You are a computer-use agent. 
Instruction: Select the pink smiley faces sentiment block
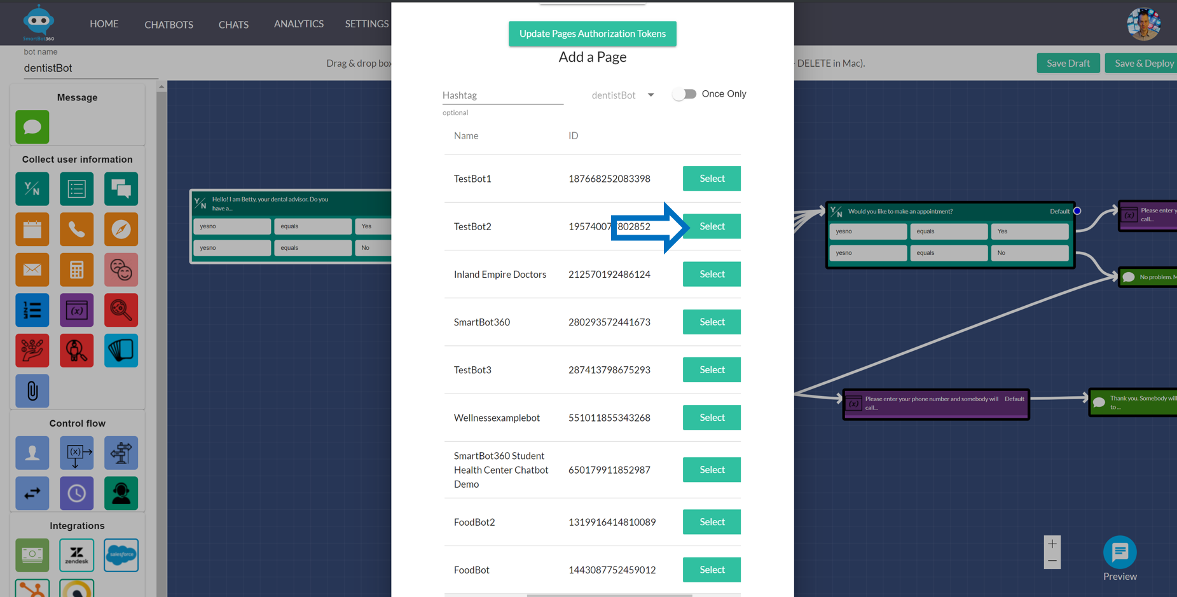(121, 270)
